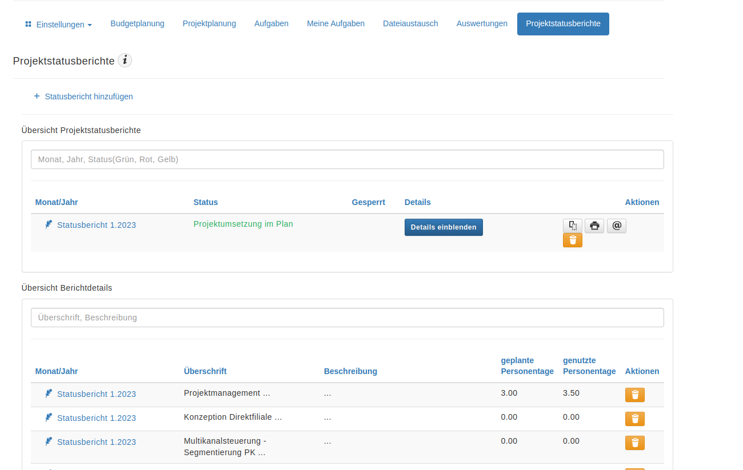Print the Statusbericht 1.2023 report
Image resolution: width=743 pixels, height=470 pixels.
594,226
